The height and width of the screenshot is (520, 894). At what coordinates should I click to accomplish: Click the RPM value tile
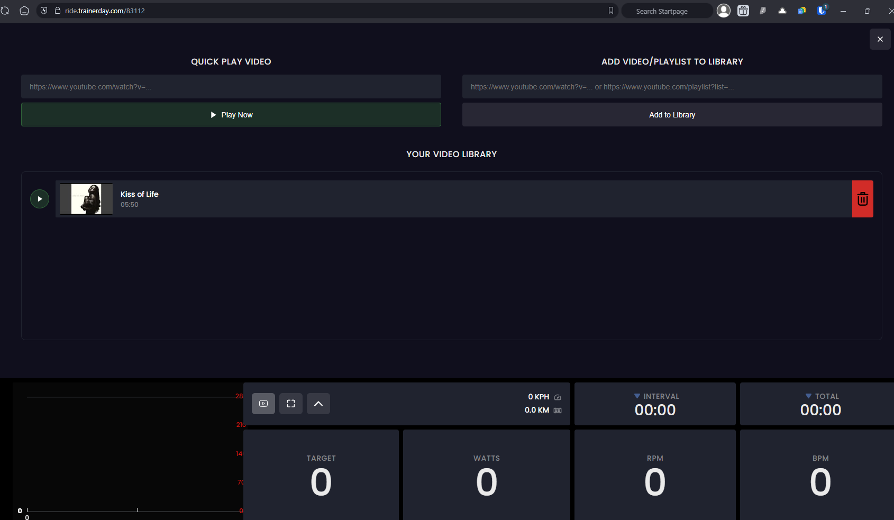(655, 475)
